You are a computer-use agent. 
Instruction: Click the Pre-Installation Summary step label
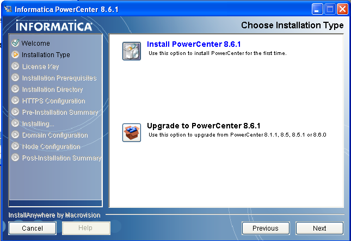pyautogui.click(x=60, y=112)
